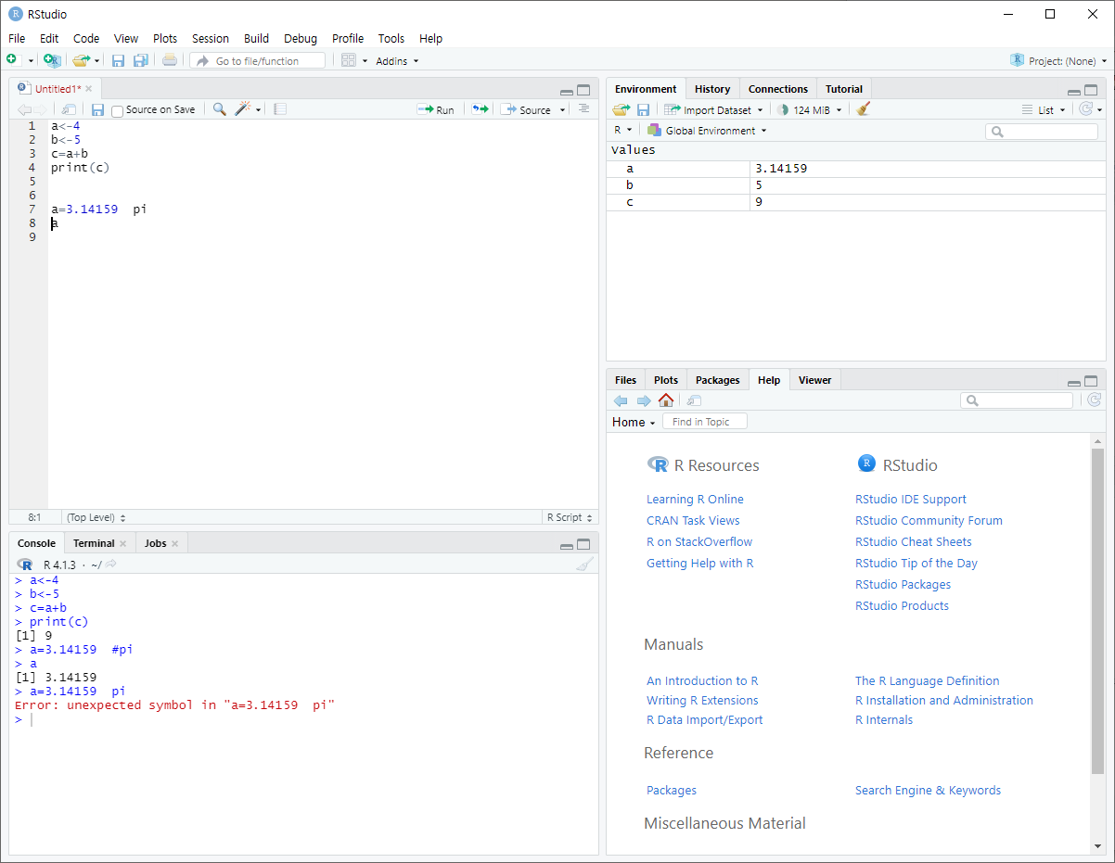Go back in Help pane
Screen dimensions: 1115x863
point(622,400)
